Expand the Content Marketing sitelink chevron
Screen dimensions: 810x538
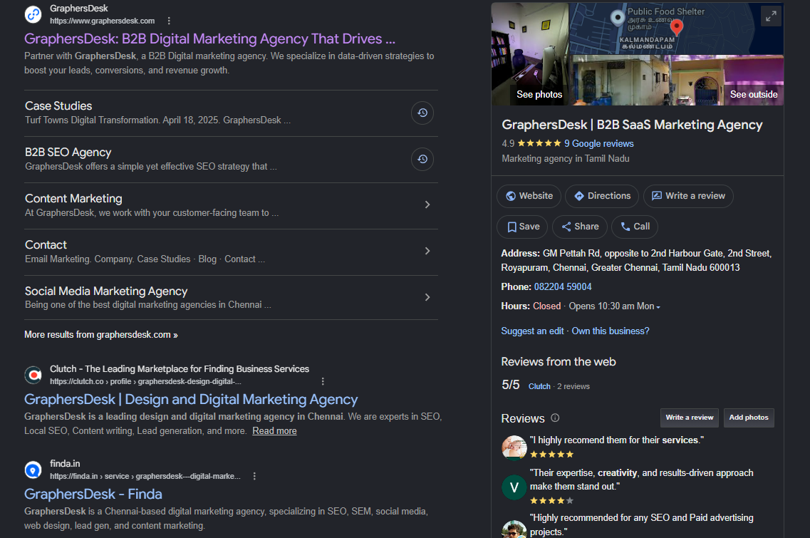[x=427, y=205]
